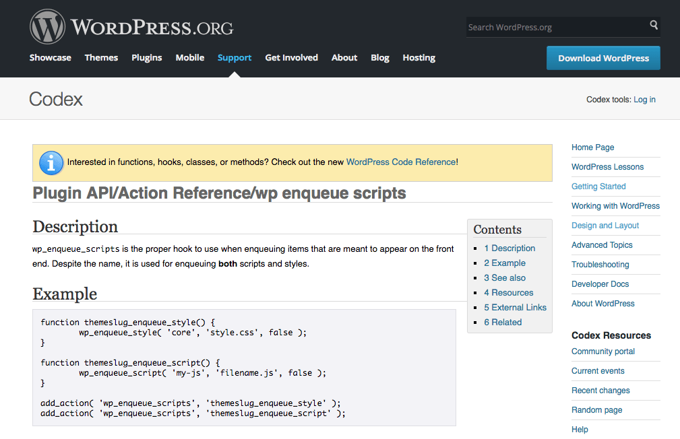
Task: Click the search magnifier icon
Action: click(654, 26)
